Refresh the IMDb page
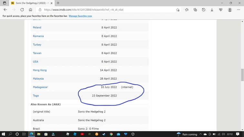 point(22,10)
